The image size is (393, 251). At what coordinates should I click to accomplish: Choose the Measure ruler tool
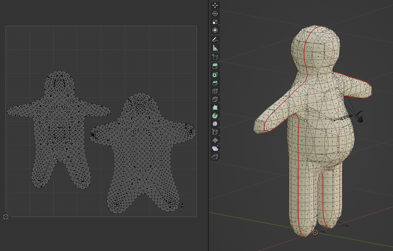click(x=215, y=48)
